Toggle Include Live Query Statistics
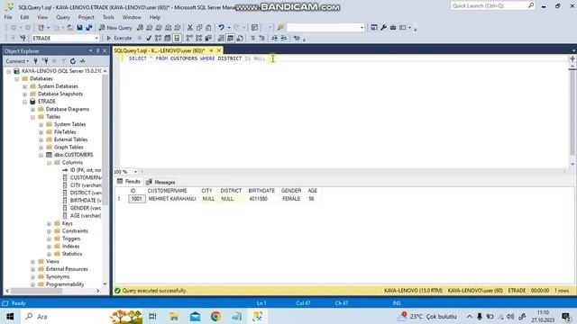The height and width of the screenshot is (324, 577). coord(198,38)
